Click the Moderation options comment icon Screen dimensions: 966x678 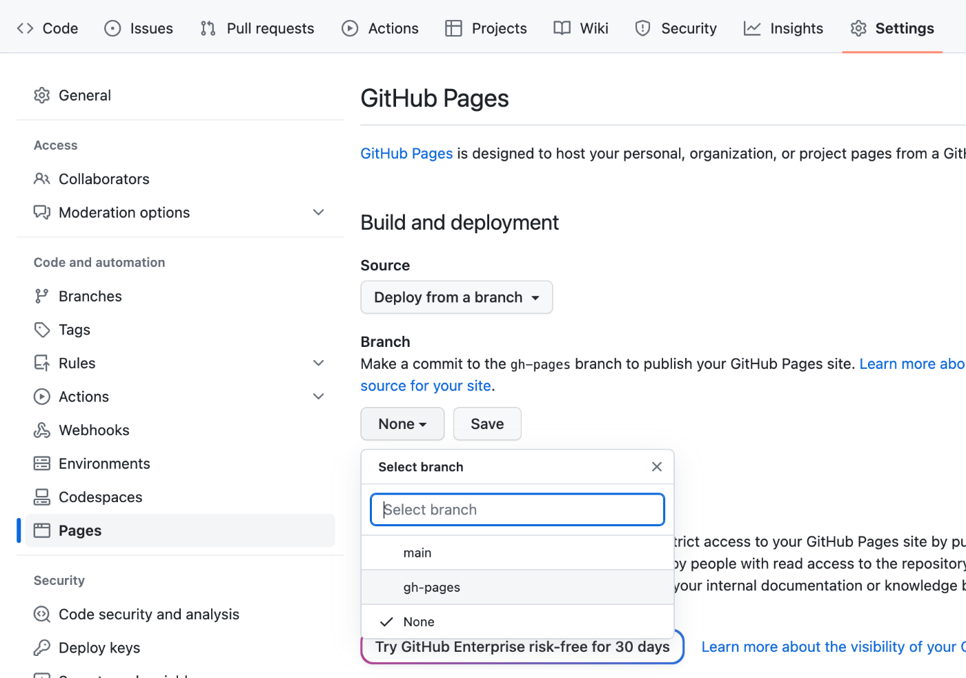click(x=42, y=212)
